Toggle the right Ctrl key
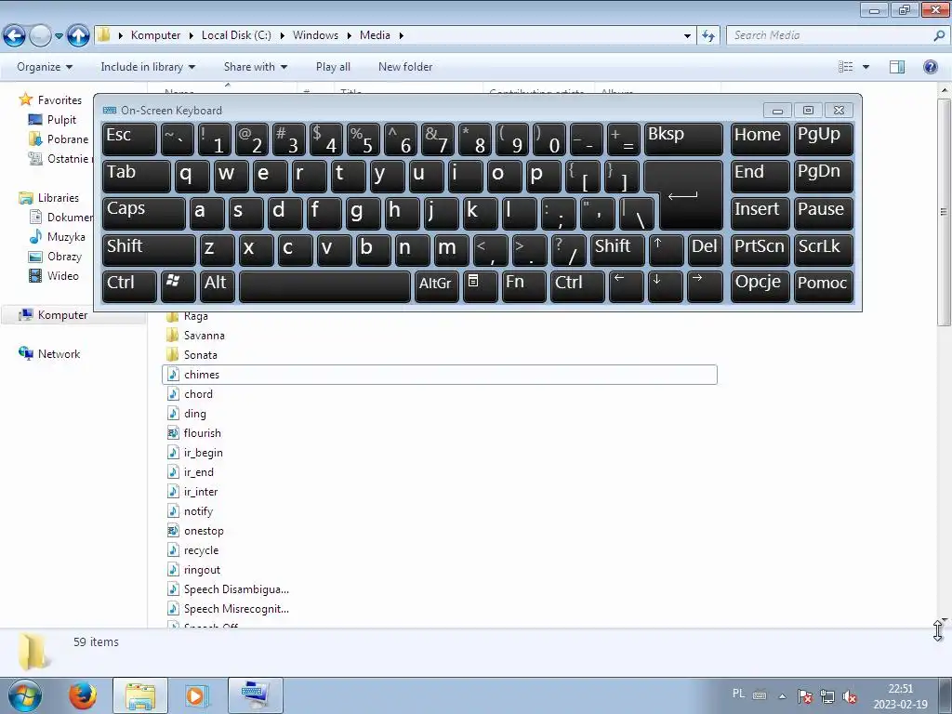The height and width of the screenshot is (714, 952). [576, 286]
